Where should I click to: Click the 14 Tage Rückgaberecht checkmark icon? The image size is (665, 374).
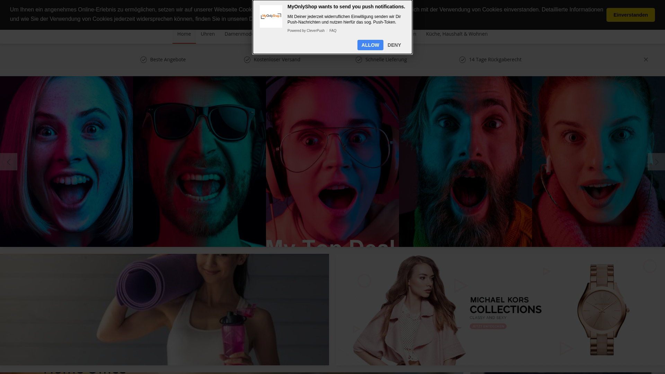462,60
